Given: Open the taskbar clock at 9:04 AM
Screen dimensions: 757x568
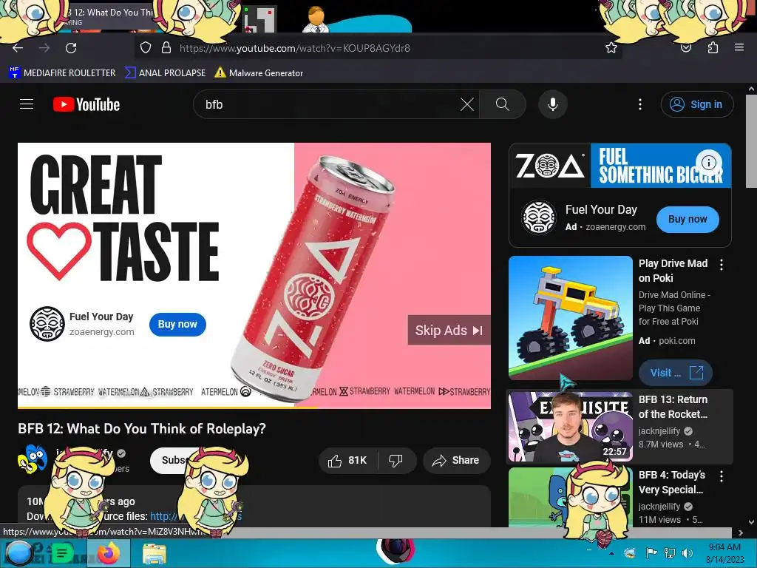Looking at the screenshot, I should (724, 553).
